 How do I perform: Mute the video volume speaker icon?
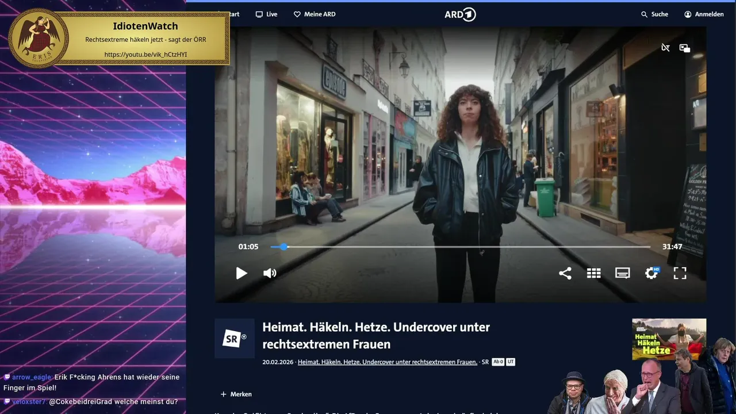(x=270, y=273)
